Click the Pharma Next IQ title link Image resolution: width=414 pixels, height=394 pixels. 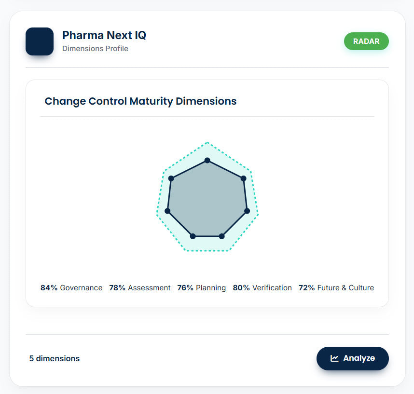tap(104, 35)
